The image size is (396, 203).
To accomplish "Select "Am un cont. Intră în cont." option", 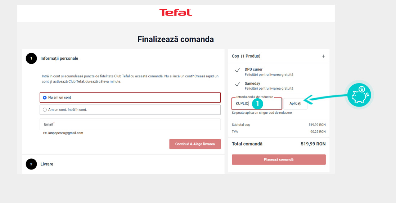I will (x=45, y=110).
